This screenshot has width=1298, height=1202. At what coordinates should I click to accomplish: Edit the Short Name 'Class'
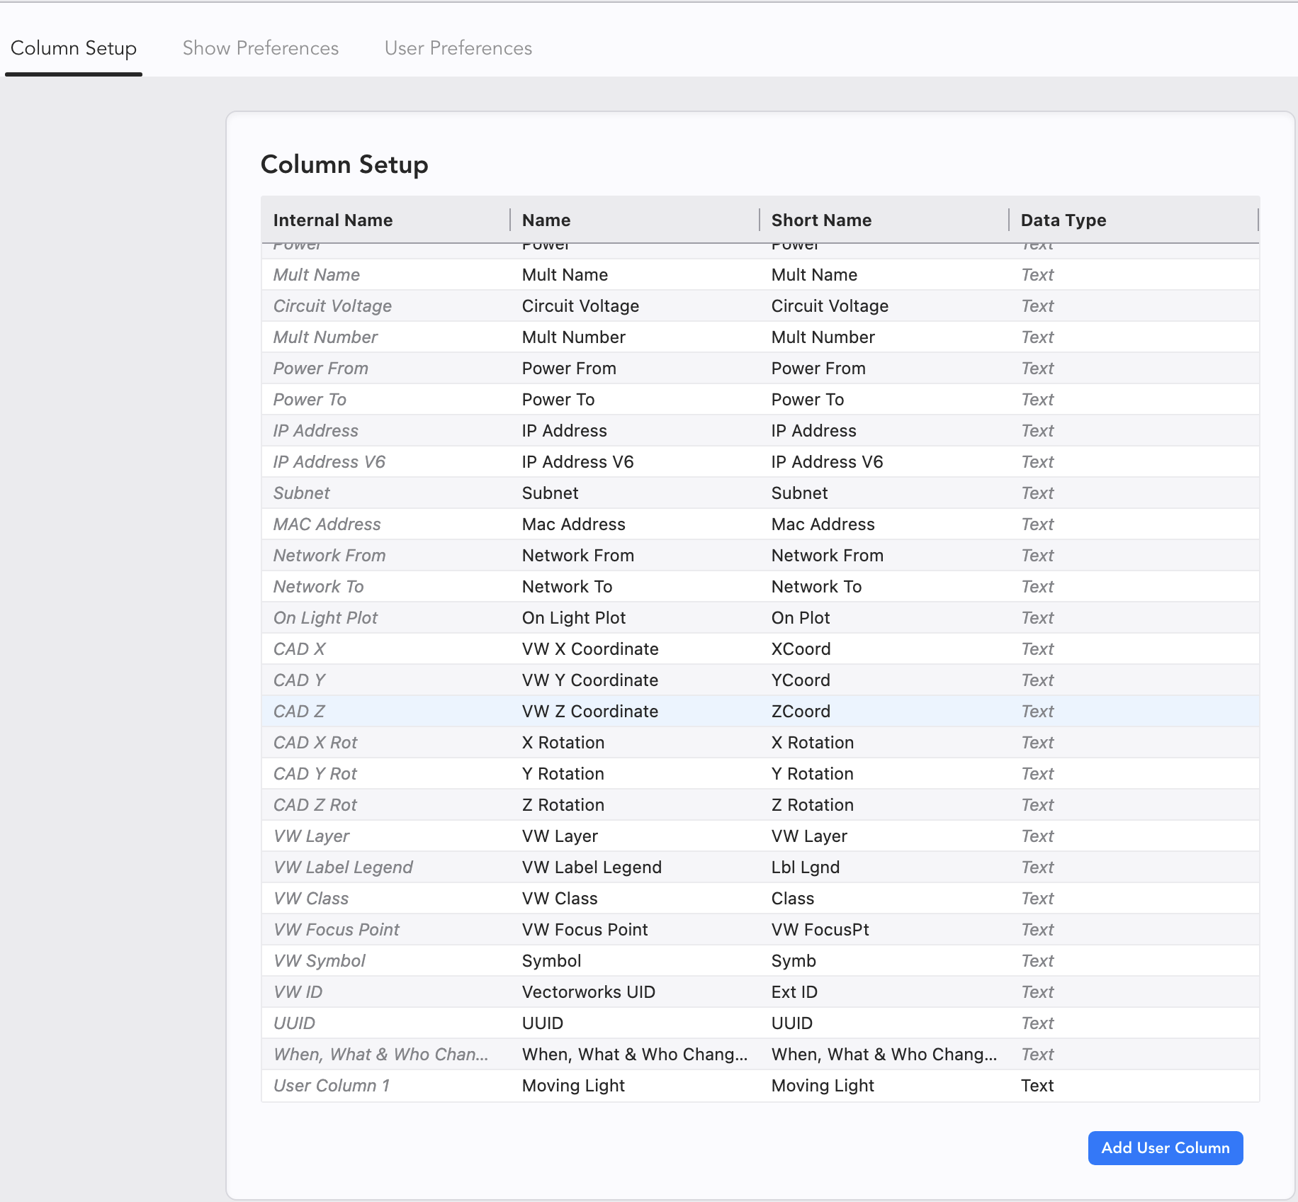coord(793,899)
